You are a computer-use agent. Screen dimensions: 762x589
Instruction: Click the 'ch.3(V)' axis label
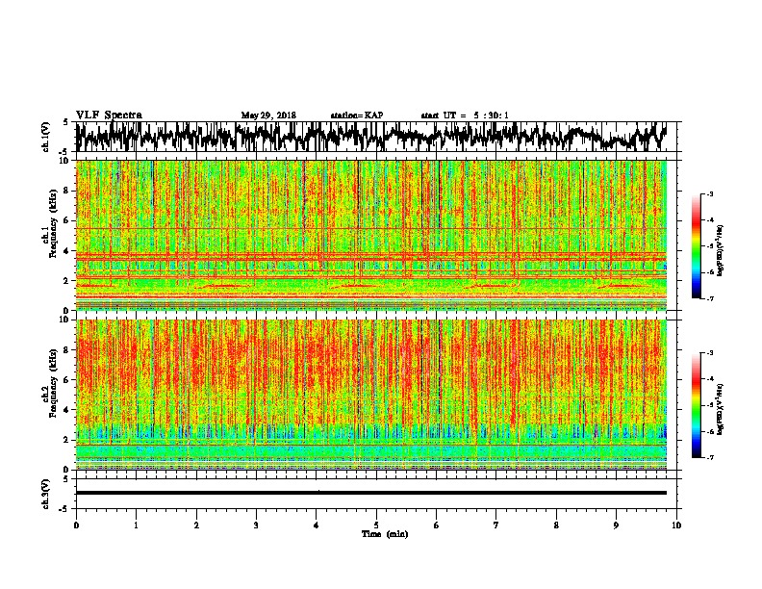point(46,494)
